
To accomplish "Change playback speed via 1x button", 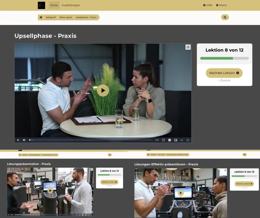I will pos(163,140).
